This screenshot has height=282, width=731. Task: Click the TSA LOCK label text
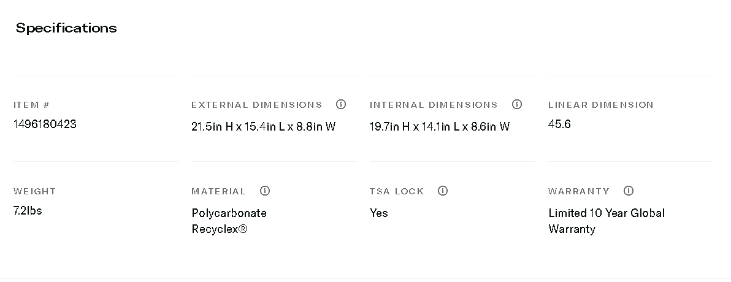pos(397,191)
